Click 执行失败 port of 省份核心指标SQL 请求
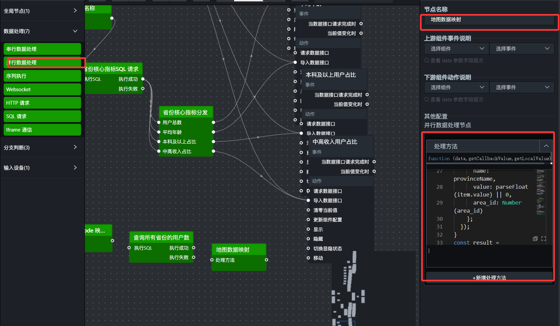Image resolution: width=560 pixels, height=326 pixels. 143,89
